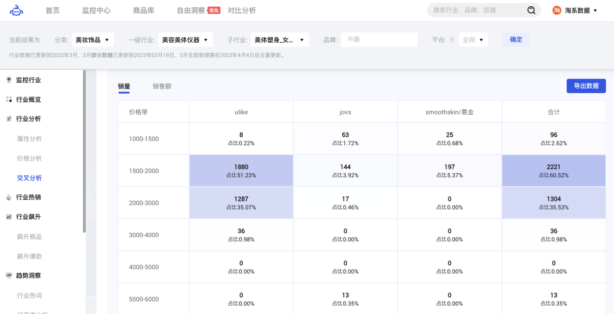
Task: Switch to the 销量 tab
Action: point(124,86)
